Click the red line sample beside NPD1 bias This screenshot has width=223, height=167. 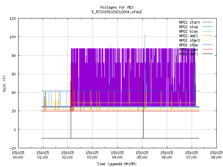pyautogui.click(x=208, y=49)
